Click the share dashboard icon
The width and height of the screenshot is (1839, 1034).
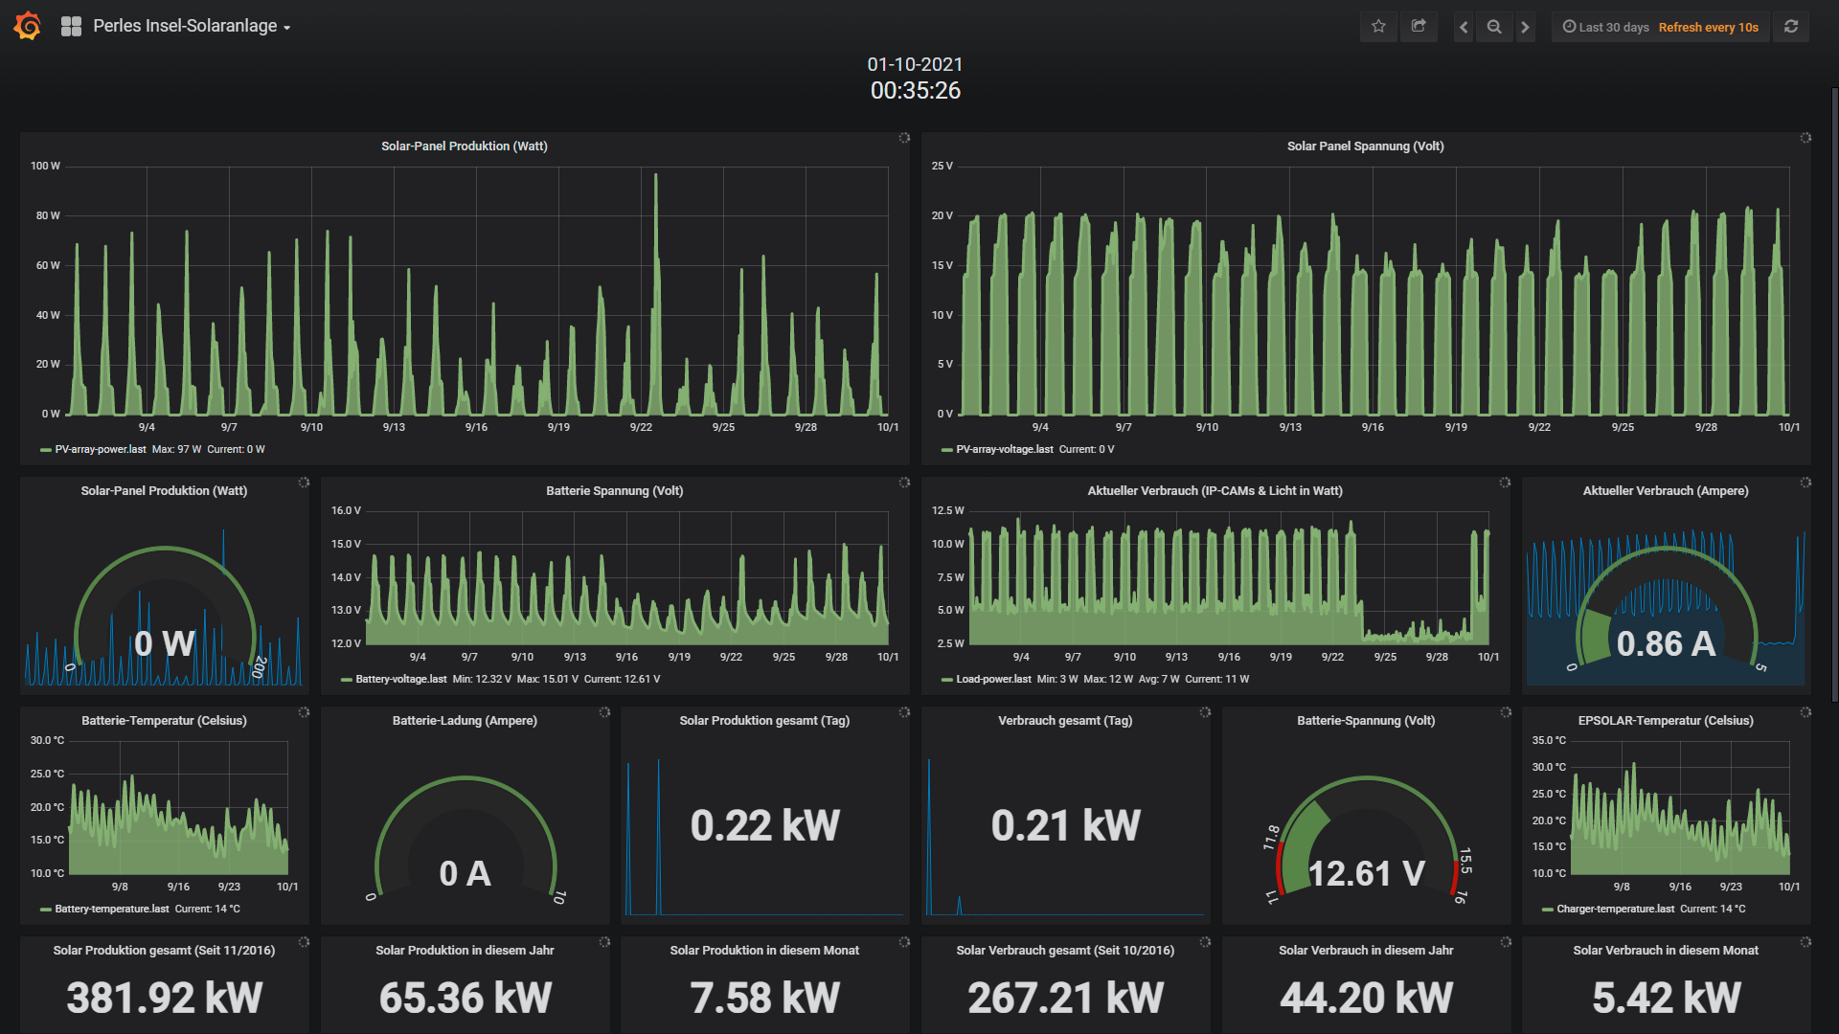coord(1419,27)
